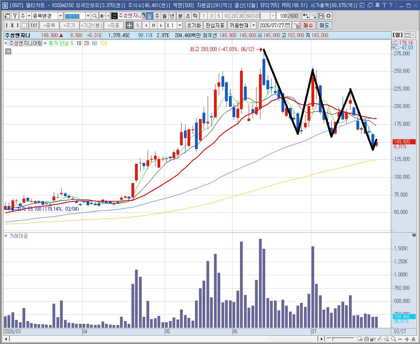
Task: Click the 매수 buy button
Action: 308,25
